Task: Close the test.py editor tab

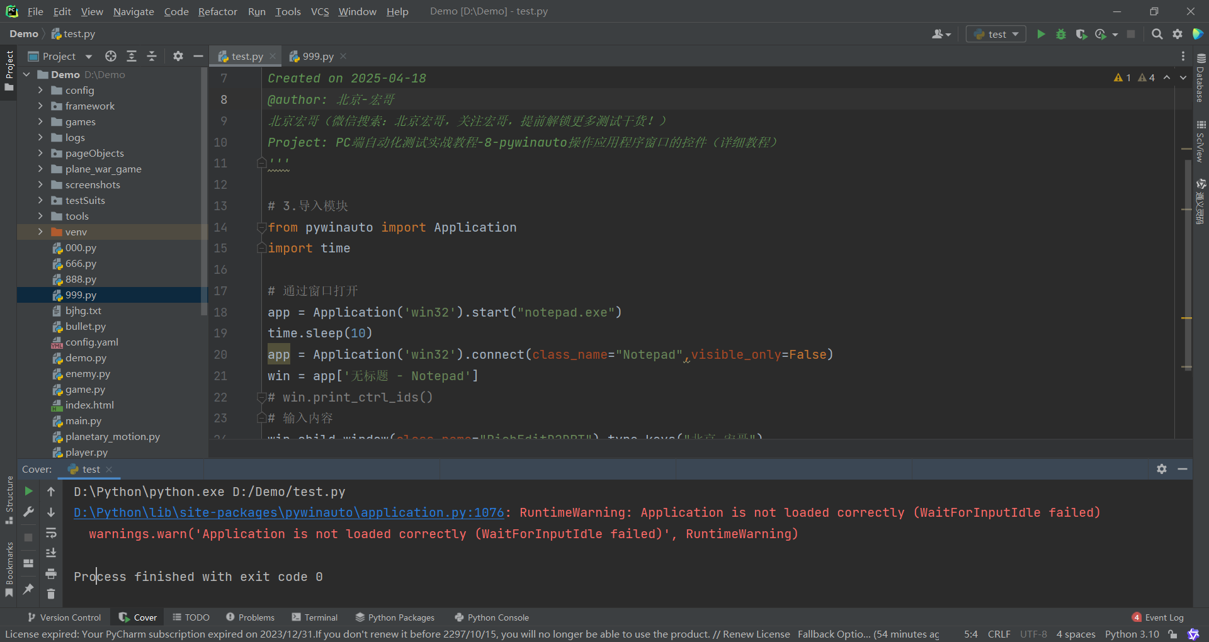Action: (273, 56)
